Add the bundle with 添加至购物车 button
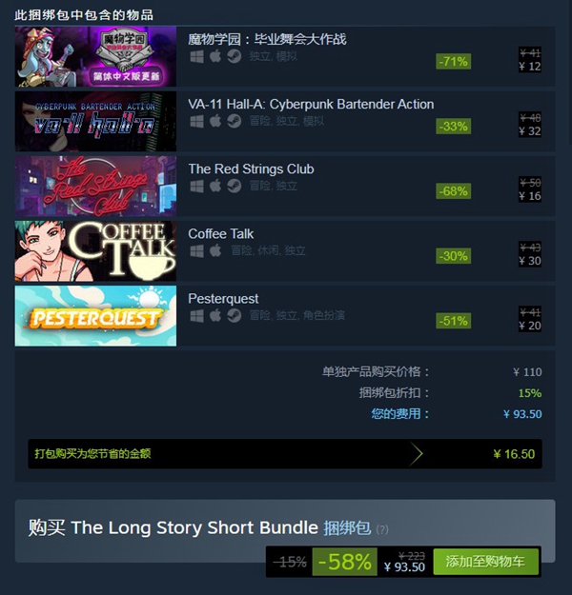 pyautogui.click(x=486, y=562)
